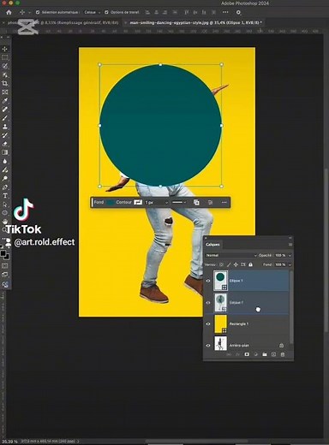Screen dimensions: 329x445
Task: Select the Eraser tool
Action: [x=5, y=144]
